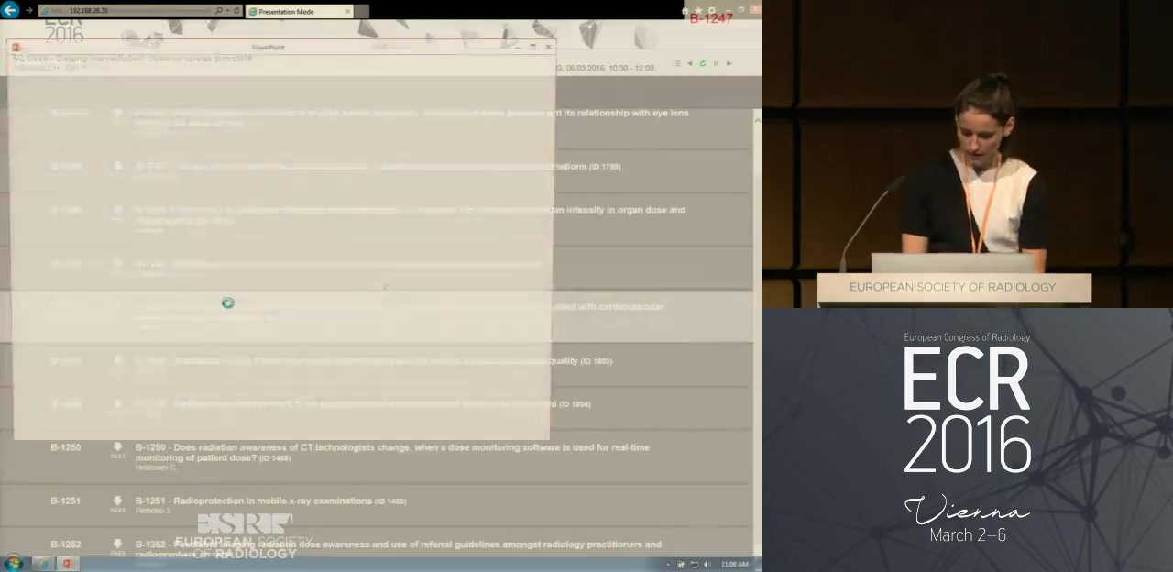The image size is (1173, 572).
Task: Click the taskbar clock showing 11:08 AM
Action: pos(735,565)
